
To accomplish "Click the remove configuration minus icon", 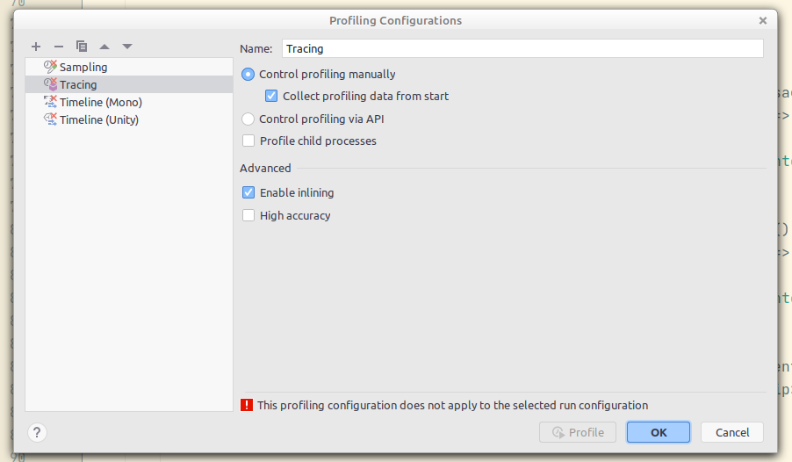I will point(59,47).
